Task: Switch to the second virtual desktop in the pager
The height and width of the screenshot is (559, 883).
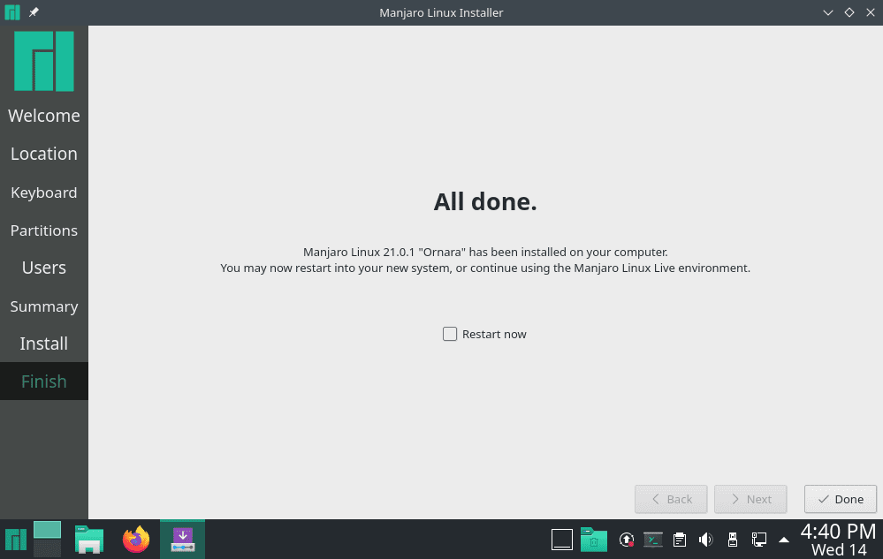Action: [x=48, y=549]
